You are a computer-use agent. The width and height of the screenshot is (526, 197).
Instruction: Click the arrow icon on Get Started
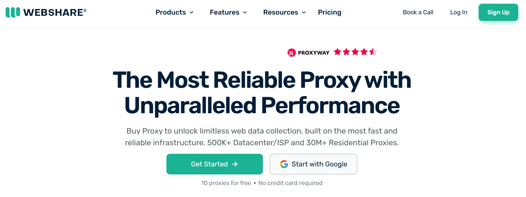235,164
